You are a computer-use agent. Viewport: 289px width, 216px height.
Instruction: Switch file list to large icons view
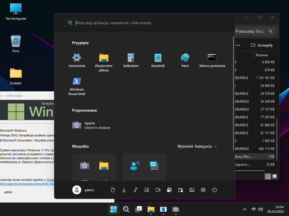(274, 176)
